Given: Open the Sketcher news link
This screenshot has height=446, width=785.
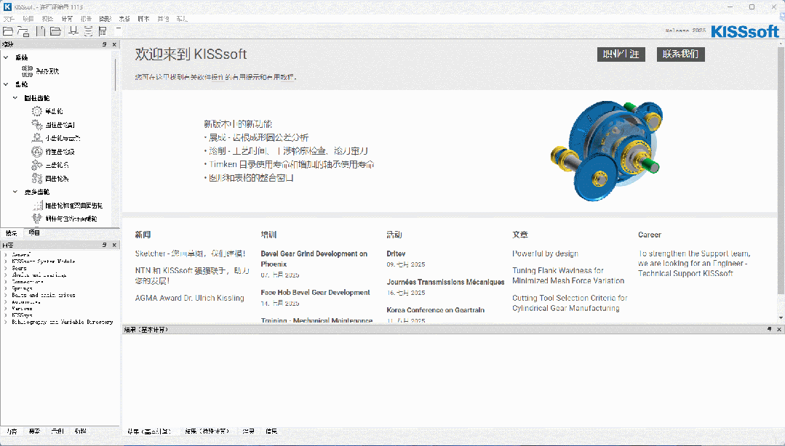Looking at the screenshot, I should click(190, 254).
